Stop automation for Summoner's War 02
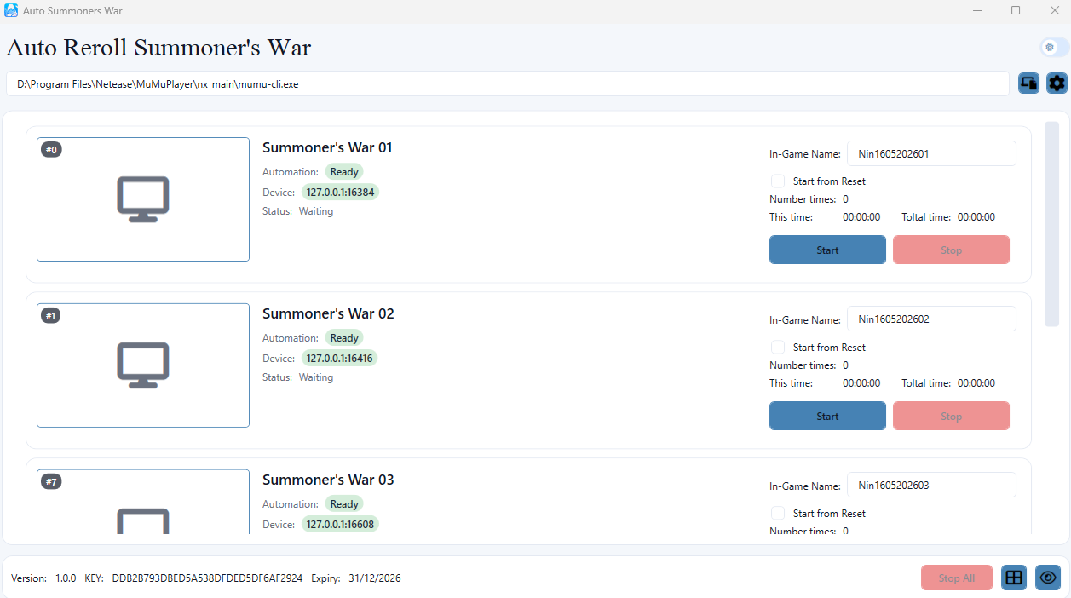 coord(951,417)
